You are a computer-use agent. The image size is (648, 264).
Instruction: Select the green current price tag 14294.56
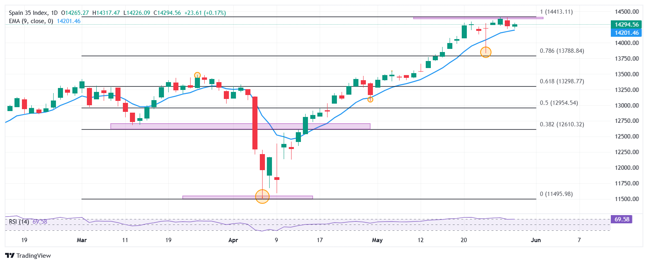point(626,24)
